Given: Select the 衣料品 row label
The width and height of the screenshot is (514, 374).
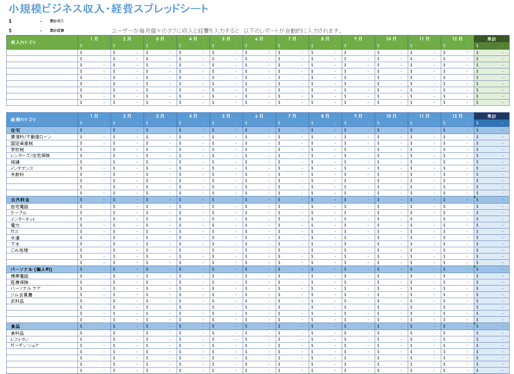Looking at the screenshot, I should [x=17, y=301].
